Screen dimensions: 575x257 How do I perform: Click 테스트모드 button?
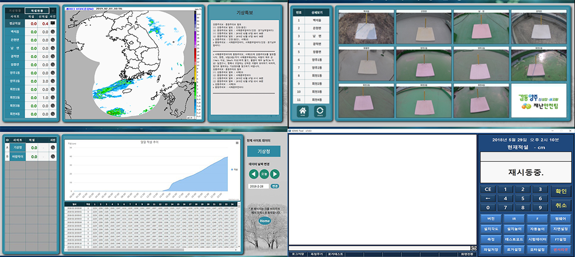click(514, 239)
